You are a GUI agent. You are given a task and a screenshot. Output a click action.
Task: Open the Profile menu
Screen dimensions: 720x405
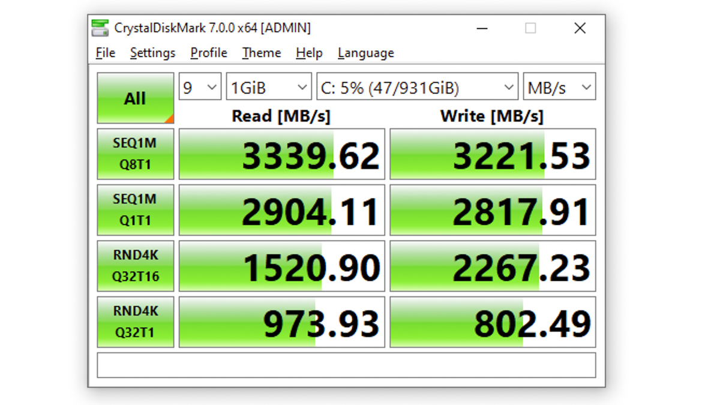click(209, 53)
